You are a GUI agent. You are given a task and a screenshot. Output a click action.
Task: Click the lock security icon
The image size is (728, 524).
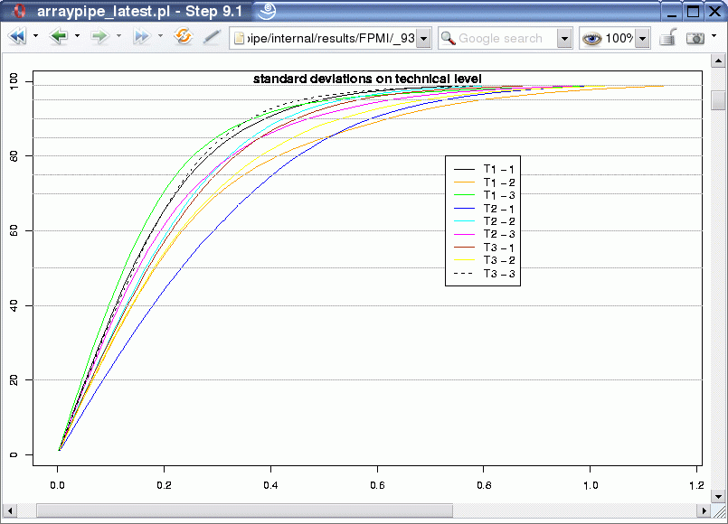point(668,37)
